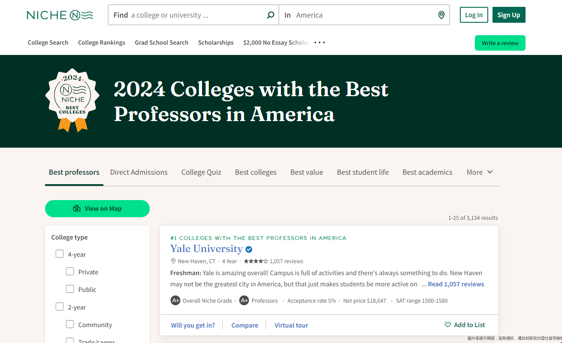Click the View on Map button
Screen dimensions: 562x343
[97, 209]
